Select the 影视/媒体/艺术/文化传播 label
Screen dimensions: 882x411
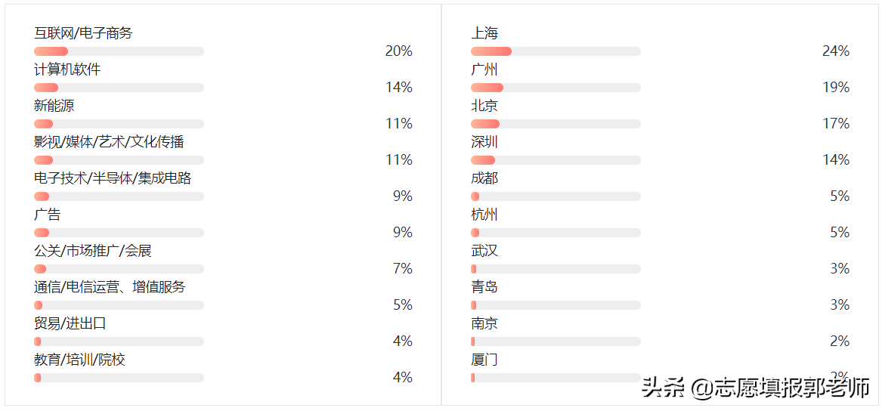pos(109,142)
